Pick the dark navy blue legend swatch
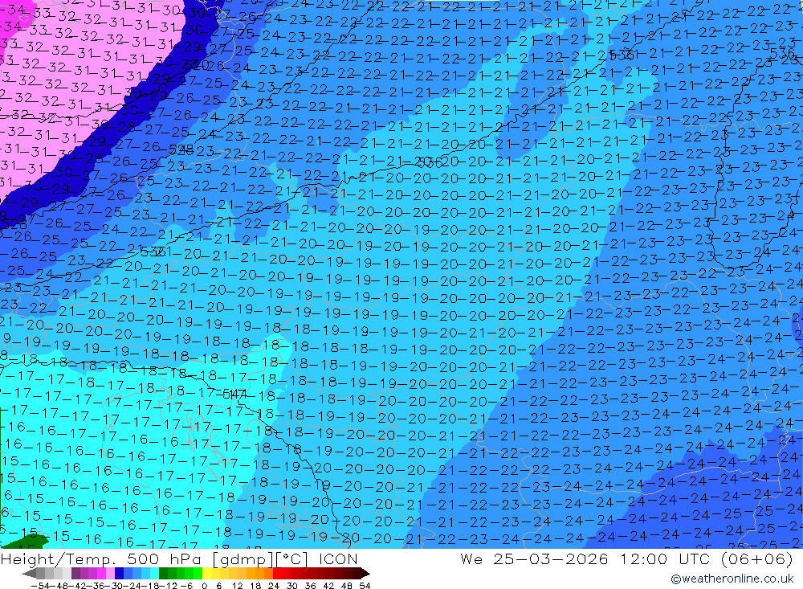Image resolution: width=803 pixels, height=589 pixels. click(119, 573)
